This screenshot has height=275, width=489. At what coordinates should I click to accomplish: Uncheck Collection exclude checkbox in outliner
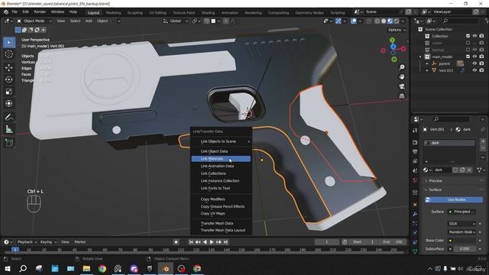click(x=468, y=36)
